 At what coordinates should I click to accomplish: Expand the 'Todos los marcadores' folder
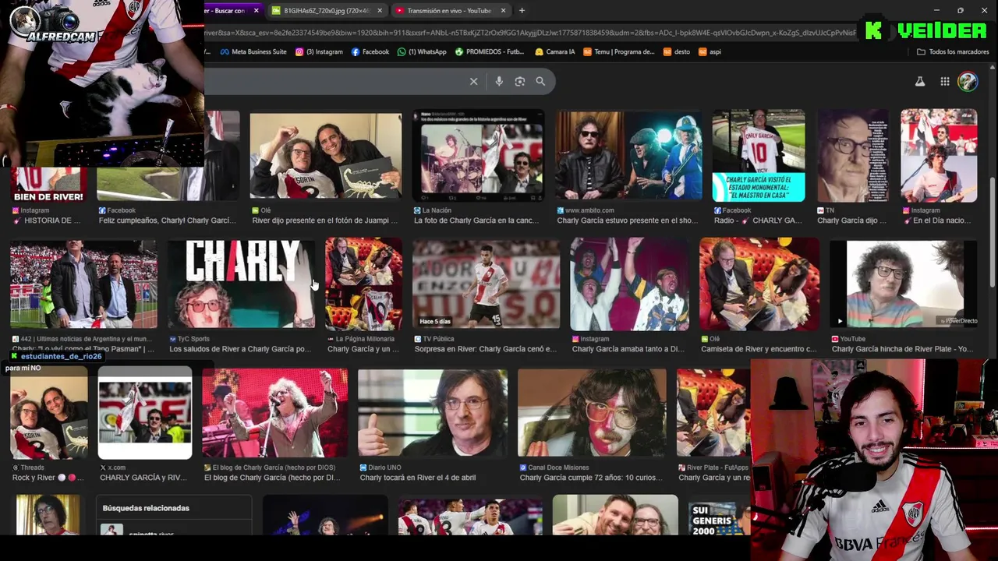click(x=953, y=51)
